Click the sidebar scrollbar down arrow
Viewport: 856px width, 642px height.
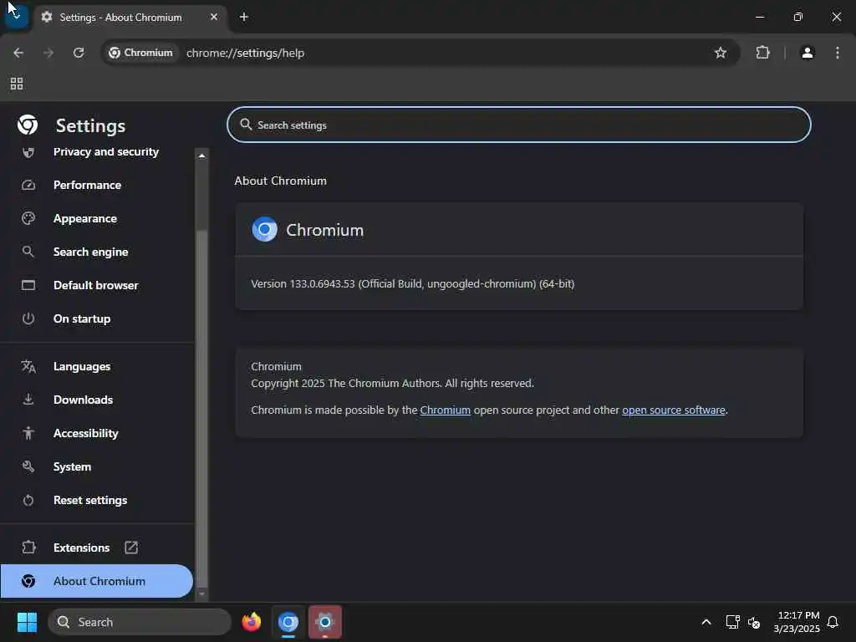pos(202,594)
